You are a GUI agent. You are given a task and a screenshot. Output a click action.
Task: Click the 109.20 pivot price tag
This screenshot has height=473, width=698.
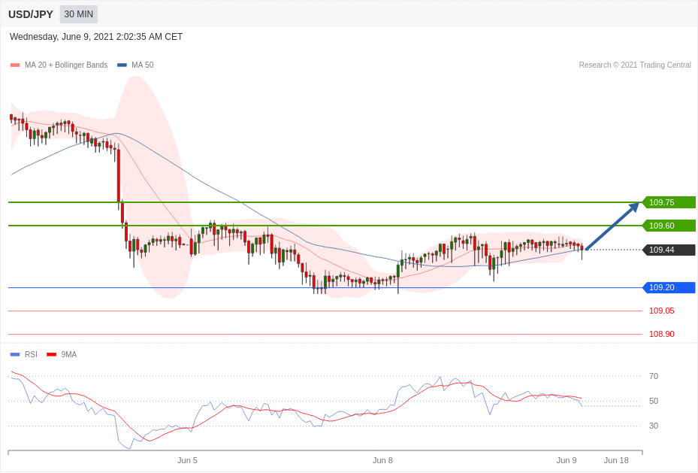click(669, 287)
